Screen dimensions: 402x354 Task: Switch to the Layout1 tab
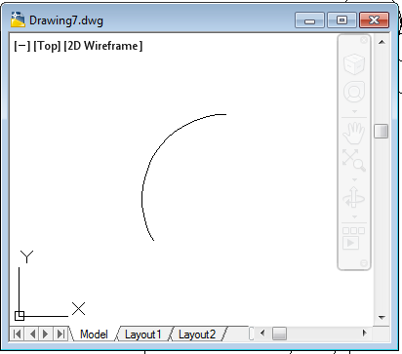pos(142,334)
